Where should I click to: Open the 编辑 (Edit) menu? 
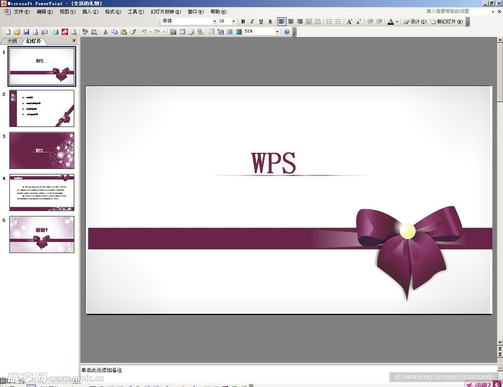click(x=45, y=12)
